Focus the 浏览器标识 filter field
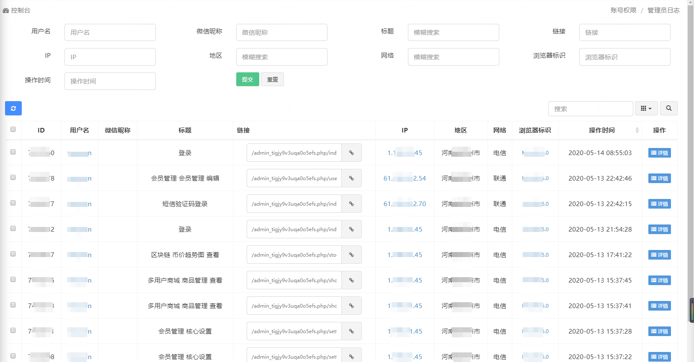The image size is (694, 362). pyautogui.click(x=625, y=57)
